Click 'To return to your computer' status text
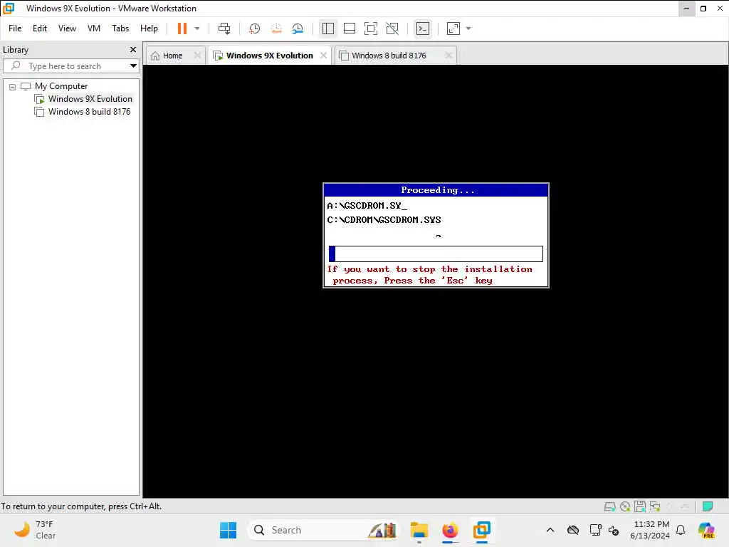Viewport: 729px width, 547px height. [x=81, y=506]
